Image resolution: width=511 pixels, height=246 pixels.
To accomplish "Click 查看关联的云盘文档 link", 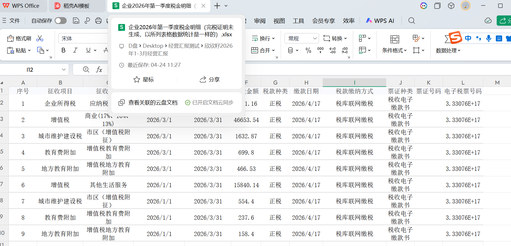I will pyautogui.click(x=153, y=103).
